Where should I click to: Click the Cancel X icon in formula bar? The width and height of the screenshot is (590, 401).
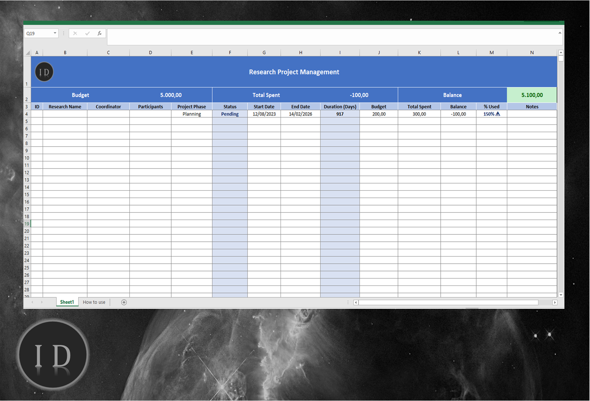[x=75, y=33]
